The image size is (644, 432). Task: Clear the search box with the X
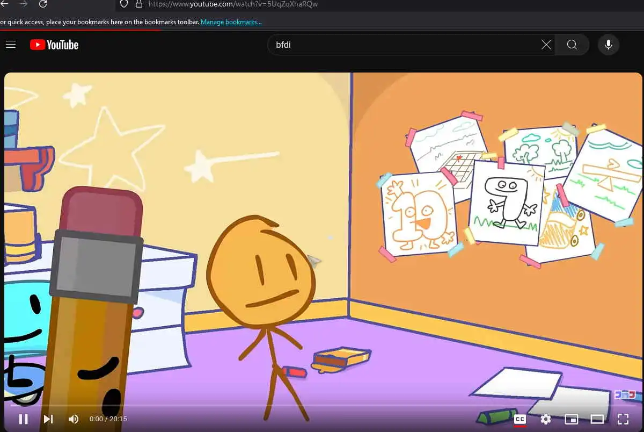pos(546,45)
